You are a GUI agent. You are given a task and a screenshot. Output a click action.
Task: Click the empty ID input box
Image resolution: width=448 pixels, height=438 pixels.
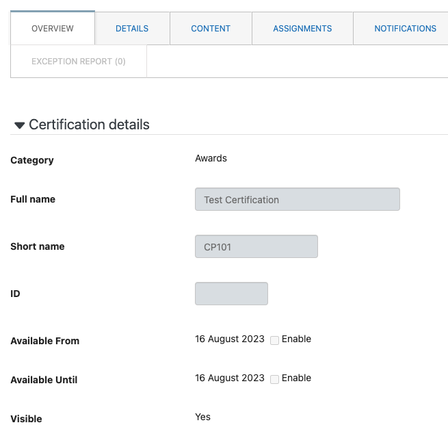[x=231, y=294]
